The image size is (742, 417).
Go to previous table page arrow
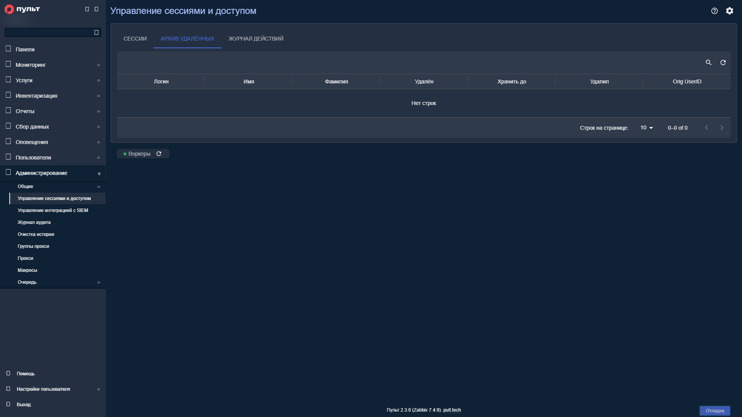tap(706, 128)
